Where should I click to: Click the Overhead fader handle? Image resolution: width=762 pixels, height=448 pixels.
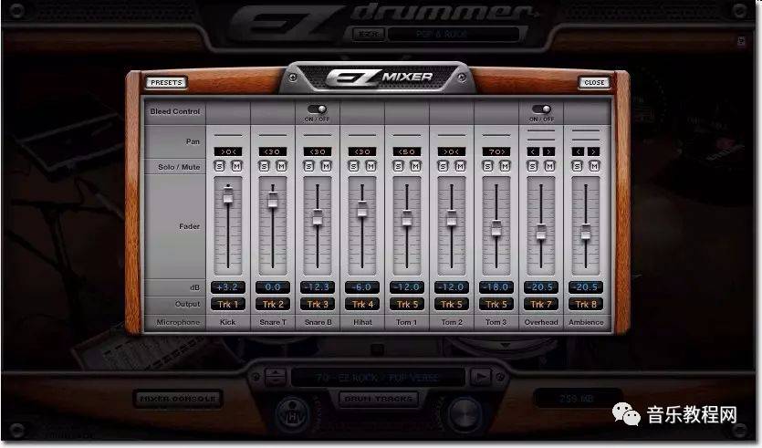tap(541, 232)
